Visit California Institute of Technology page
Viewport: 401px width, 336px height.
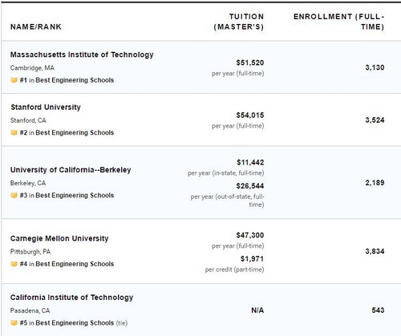click(71, 298)
